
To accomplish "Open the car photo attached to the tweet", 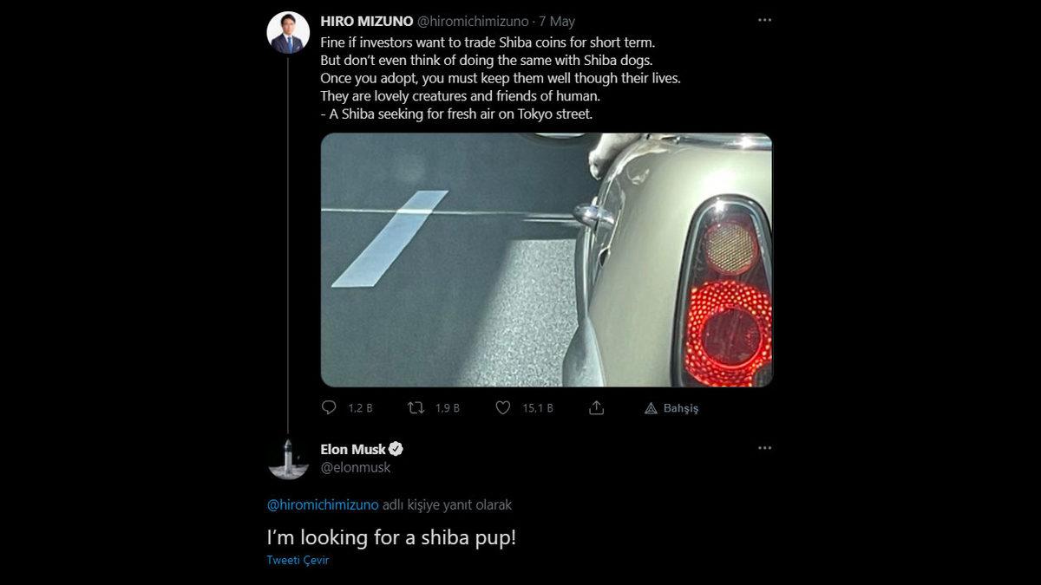I will [x=546, y=259].
